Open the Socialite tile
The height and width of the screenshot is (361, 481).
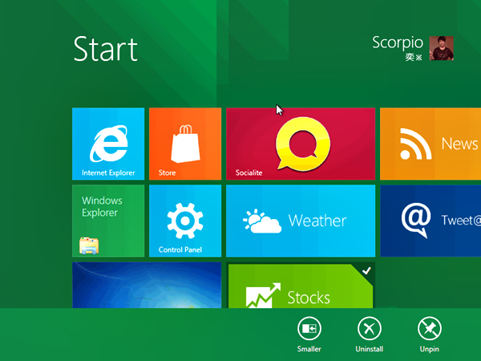pyautogui.click(x=301, y=144)
